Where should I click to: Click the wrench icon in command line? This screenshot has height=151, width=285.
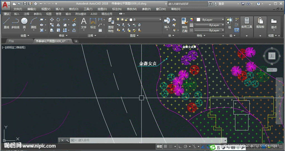point(67,140)
